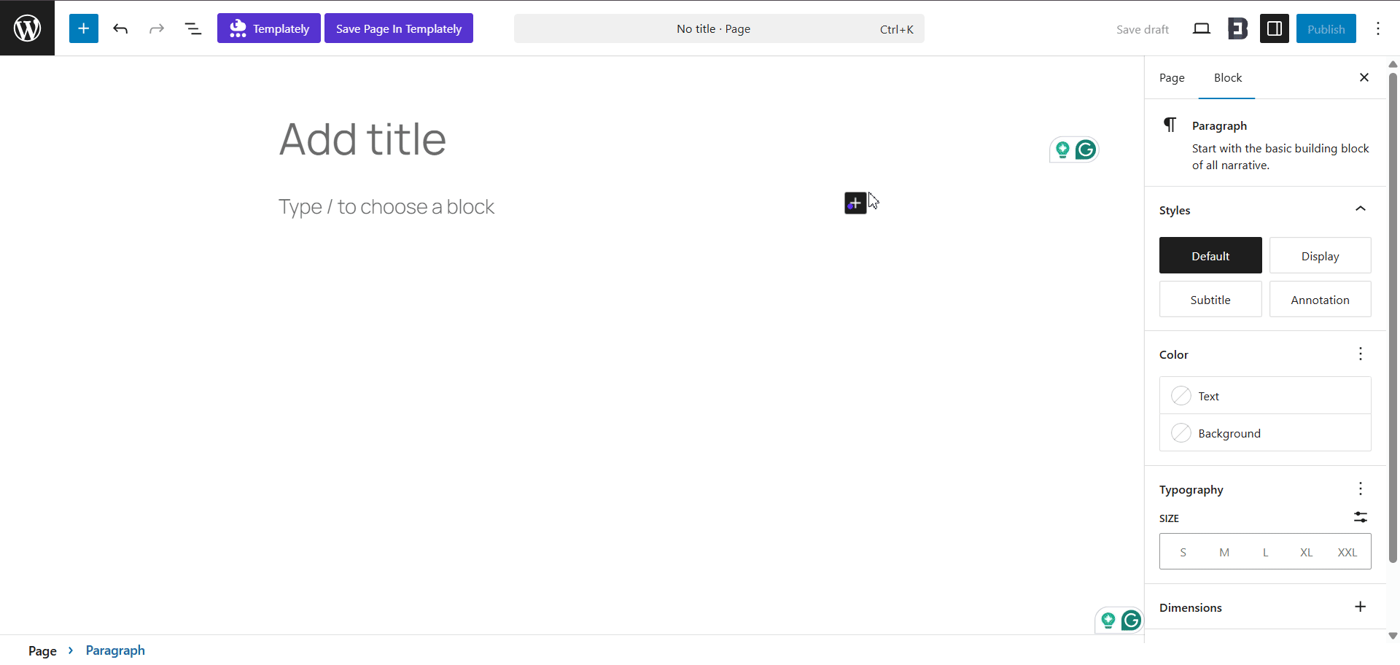Expand the Dimensions options

(x=1360, y=607)
